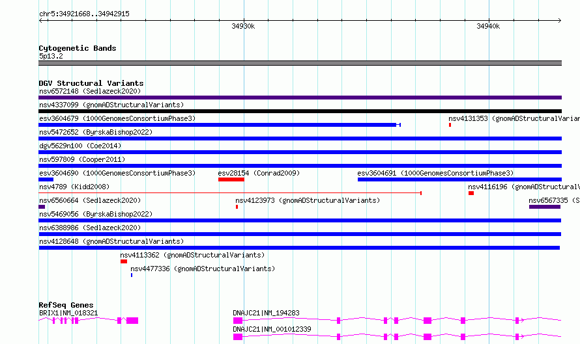Click the short esv3604690 blue bar
Image resolution: width=580 pixels, height=344 pixels.
coord(46,179)
